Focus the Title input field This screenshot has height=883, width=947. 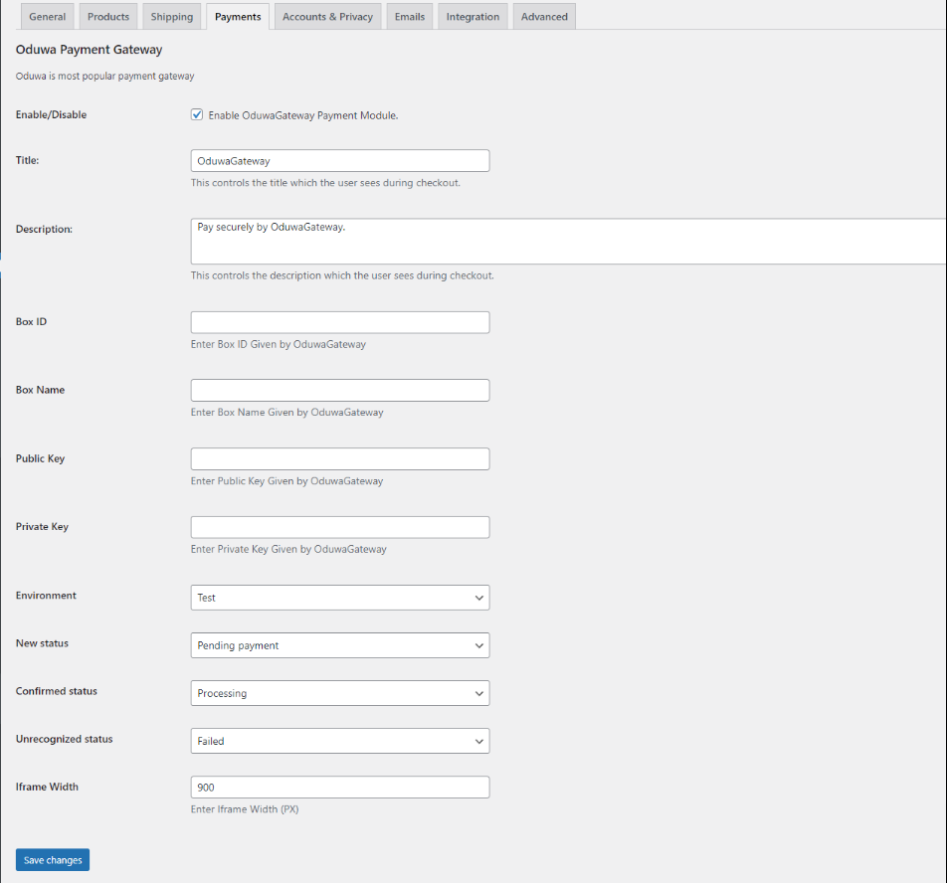(x=340, y=160)
